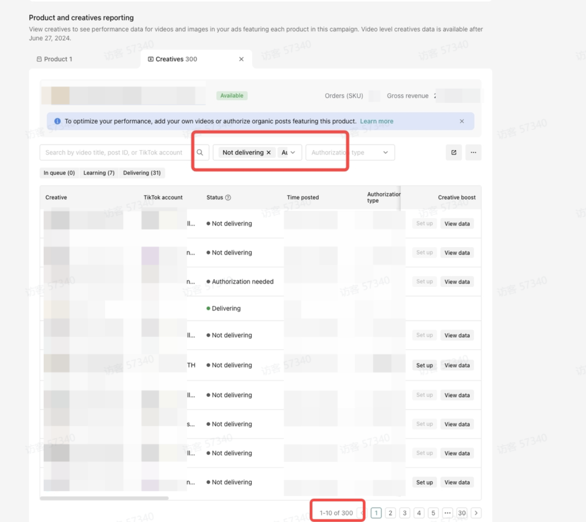Screen dimensions: 586x522
Task: Click Set up in the last table row
Action: tap(424, 482)
